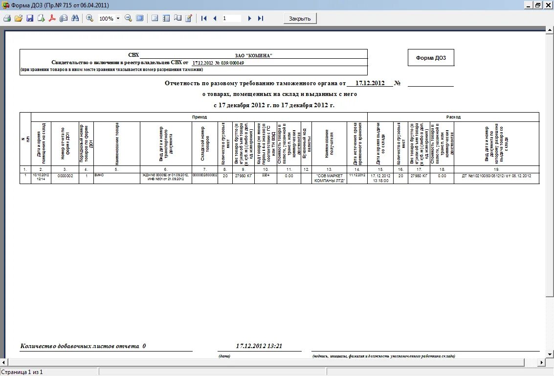The image size is (554, 376).
Task: Go to the next page
Action: (249, 19)
